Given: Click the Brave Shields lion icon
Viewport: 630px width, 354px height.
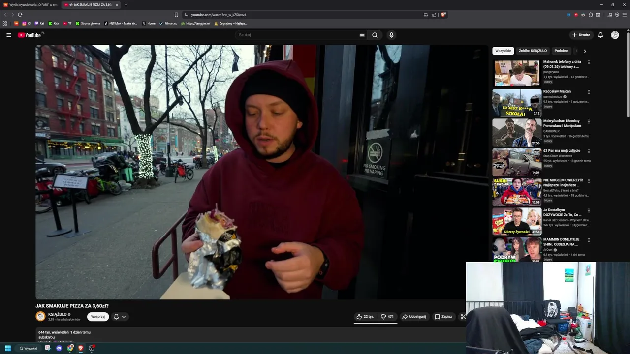Looking at the screenshot, I should click(443, 15).
